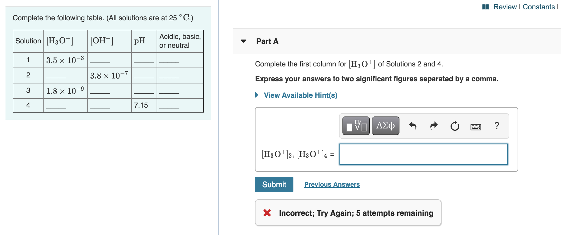This screenshot has width=561, height=235.
Task: Click the Incorrect; Try Again feedback banner
Action: [356, 213]
